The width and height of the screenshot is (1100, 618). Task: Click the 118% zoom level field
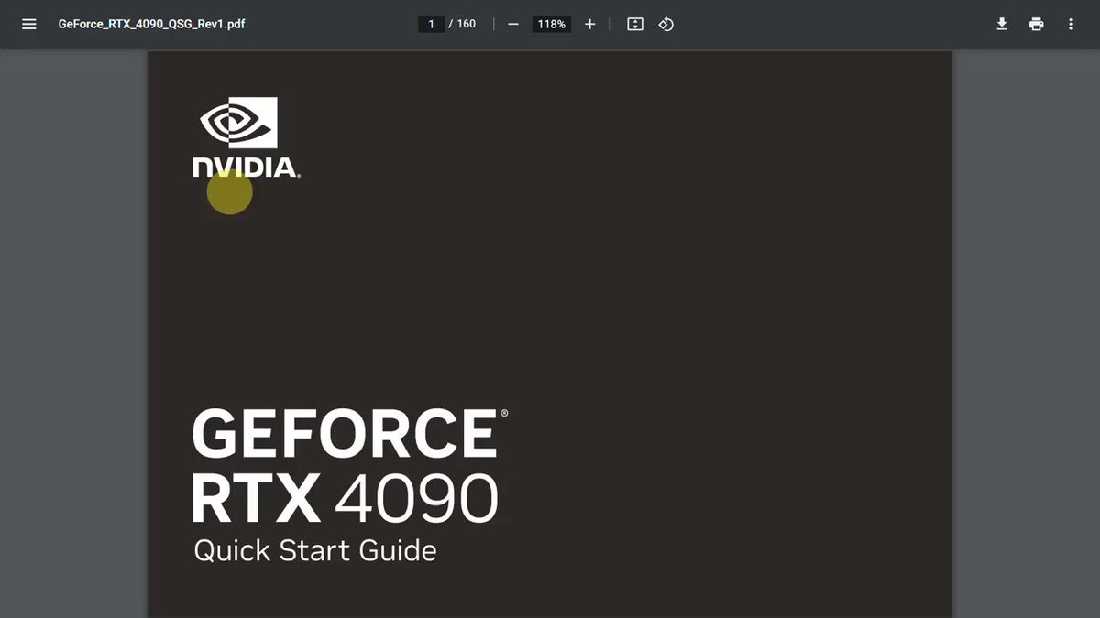(552, 24)
